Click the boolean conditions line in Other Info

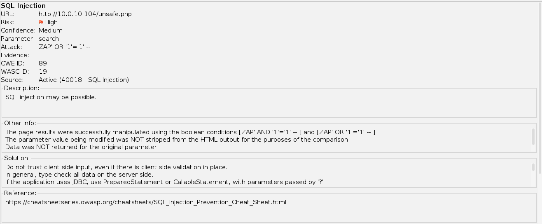(190, 132)
